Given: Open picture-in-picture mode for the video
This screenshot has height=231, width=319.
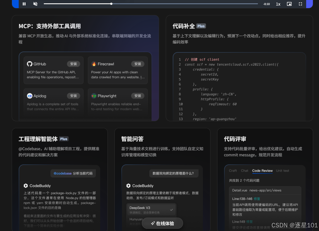Looking at the screenshot, I should pyautogui.click(x=289, y=4).
